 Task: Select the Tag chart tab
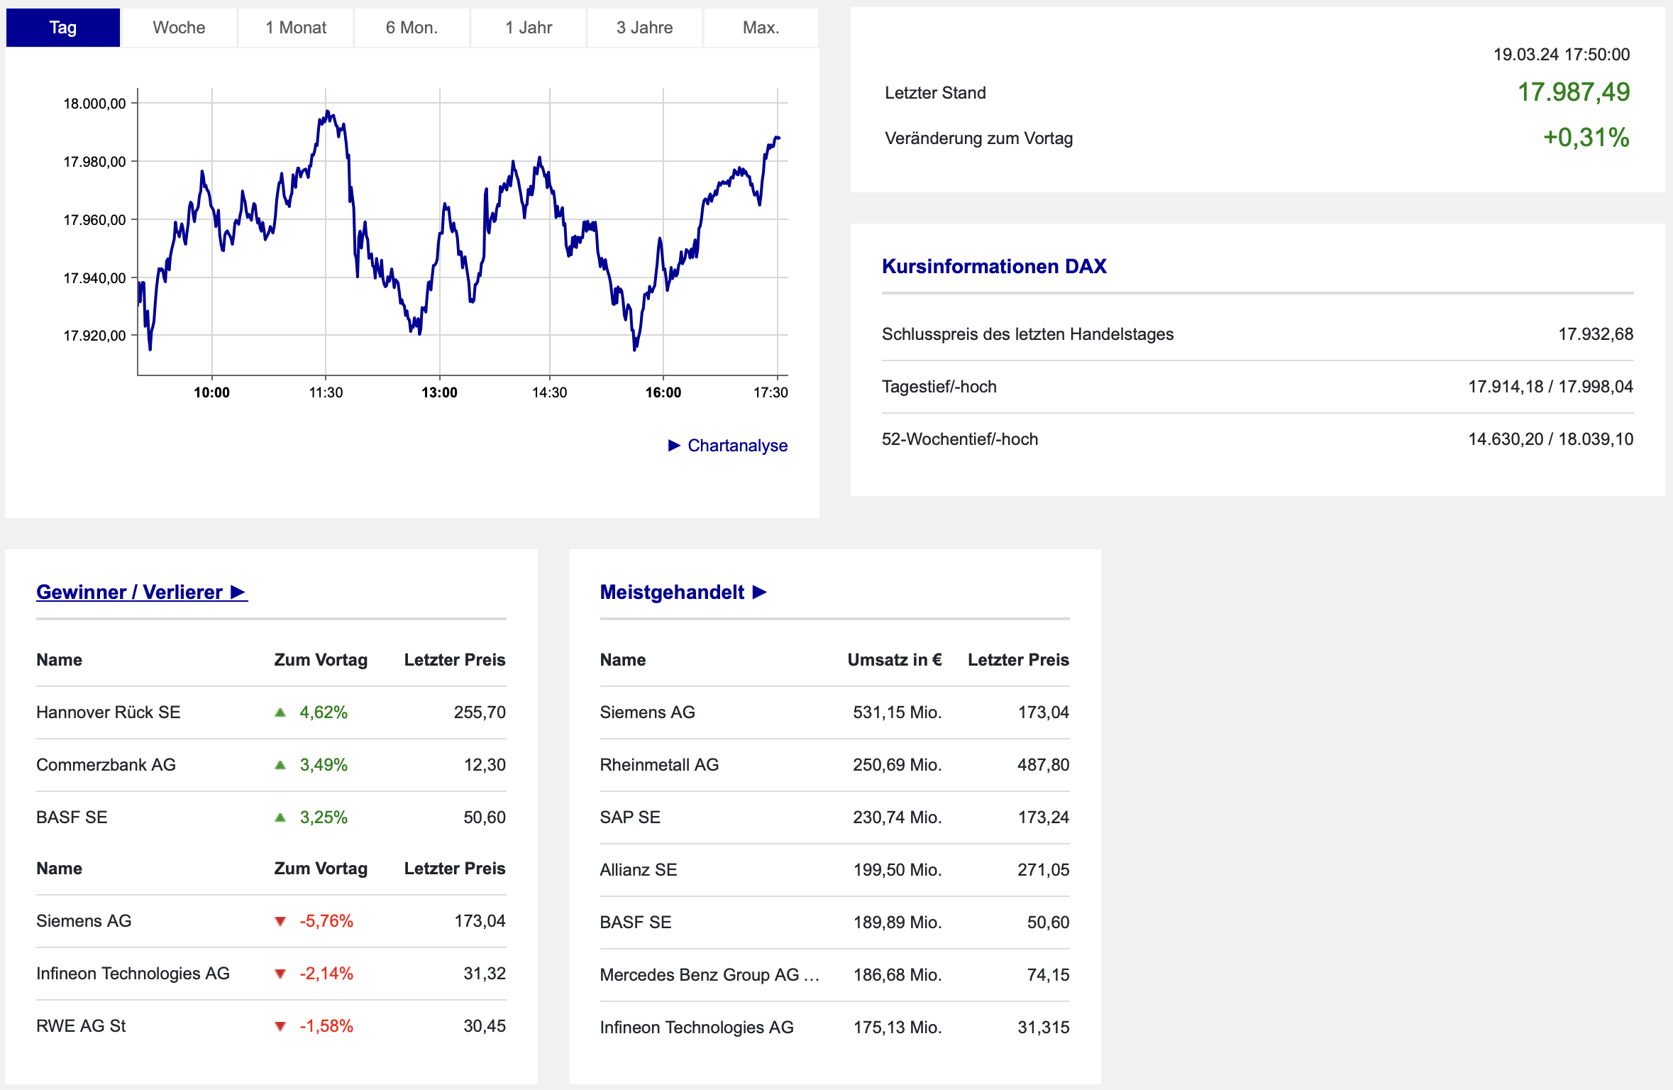pyautogui.click(x=63, y=28)
